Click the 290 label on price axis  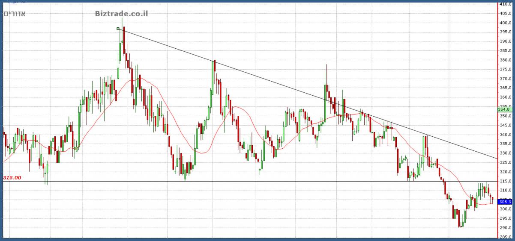pos(504,228)
